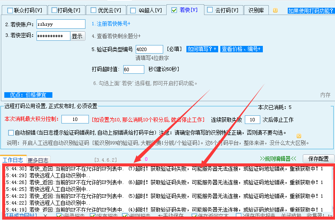
Task: Click the [必填] label
Action: click(x=174, y=49)
